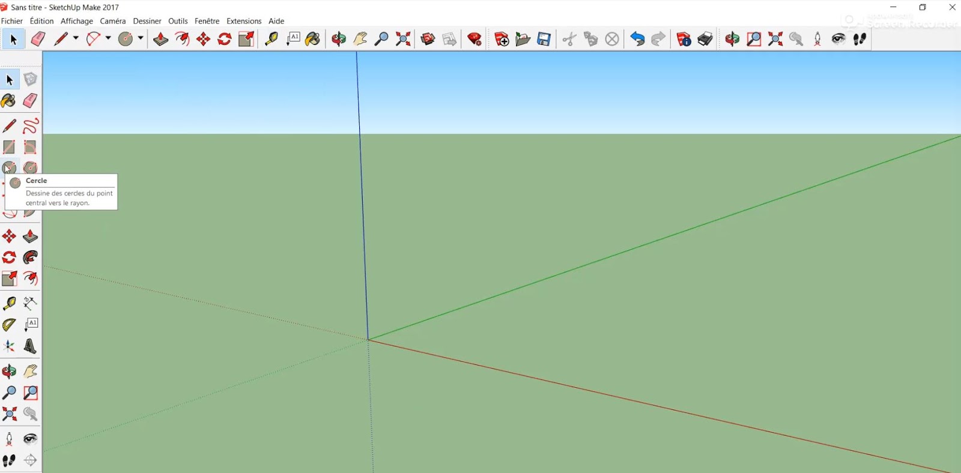Expand the Circle shapes dropdown arrow
This screenshot has width=961, height=473.
141,38
